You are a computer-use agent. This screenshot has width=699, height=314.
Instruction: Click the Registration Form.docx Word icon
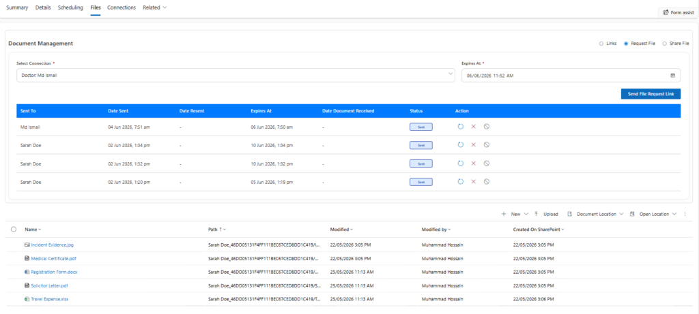27,272
